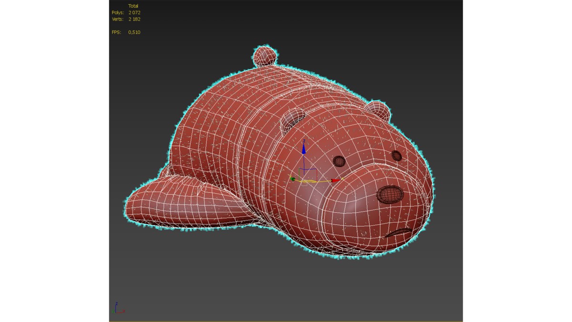Image resolution: width=572 pixels, height=322 pixels.
Task: Click the Polys count value 2 072
Action: (134, 12)
